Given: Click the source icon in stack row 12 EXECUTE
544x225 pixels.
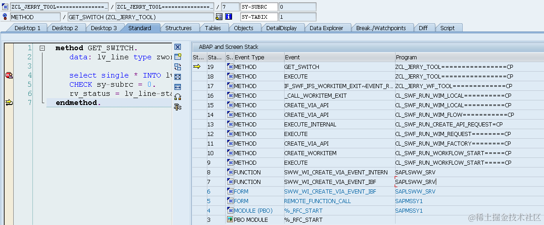Looking at the screenshot, I should click(x=230, y=134).
